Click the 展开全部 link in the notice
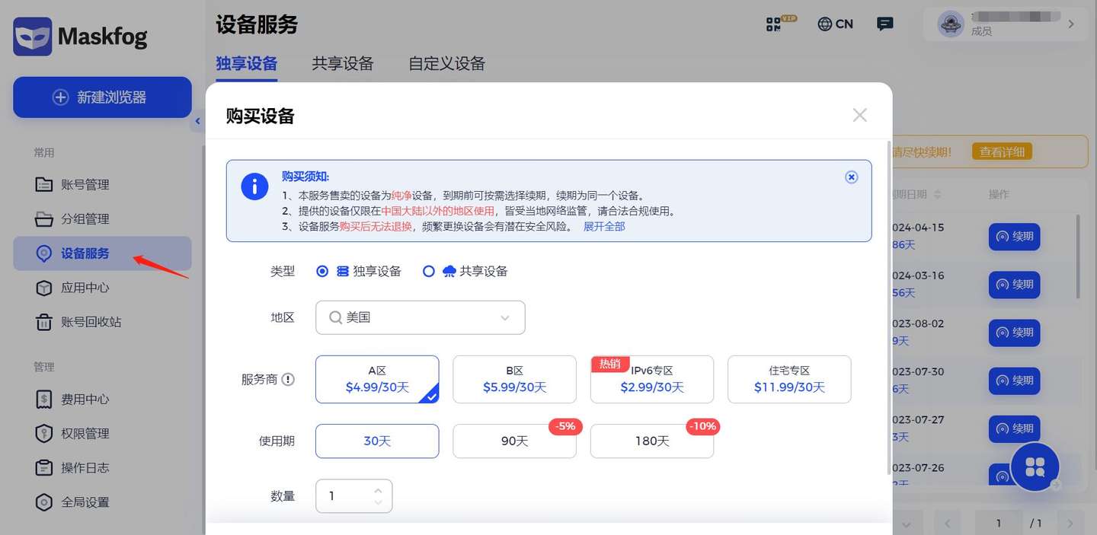This screenshot has width=1097, height=535. point(604,226)
